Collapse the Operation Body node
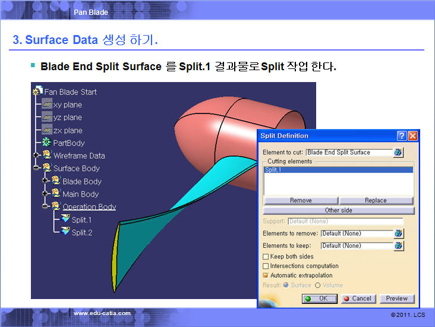This screenshot has width=435, height=327. pyautogui.click(x=45, y=207)
